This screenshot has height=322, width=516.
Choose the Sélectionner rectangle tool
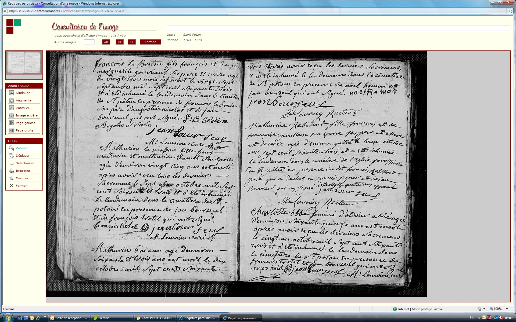pyautogui.click(x=12, y=163)
